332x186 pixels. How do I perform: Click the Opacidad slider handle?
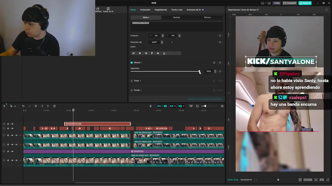(x=199, y=71)
